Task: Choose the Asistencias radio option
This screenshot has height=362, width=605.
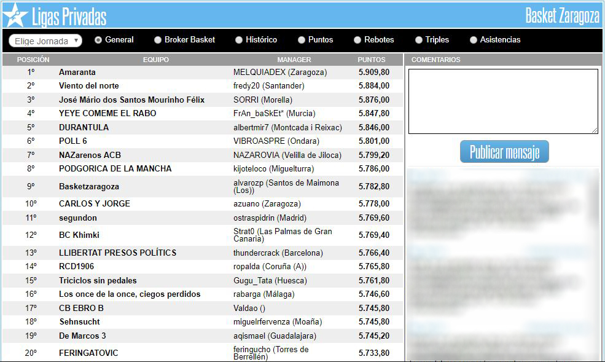Action: 474,40
